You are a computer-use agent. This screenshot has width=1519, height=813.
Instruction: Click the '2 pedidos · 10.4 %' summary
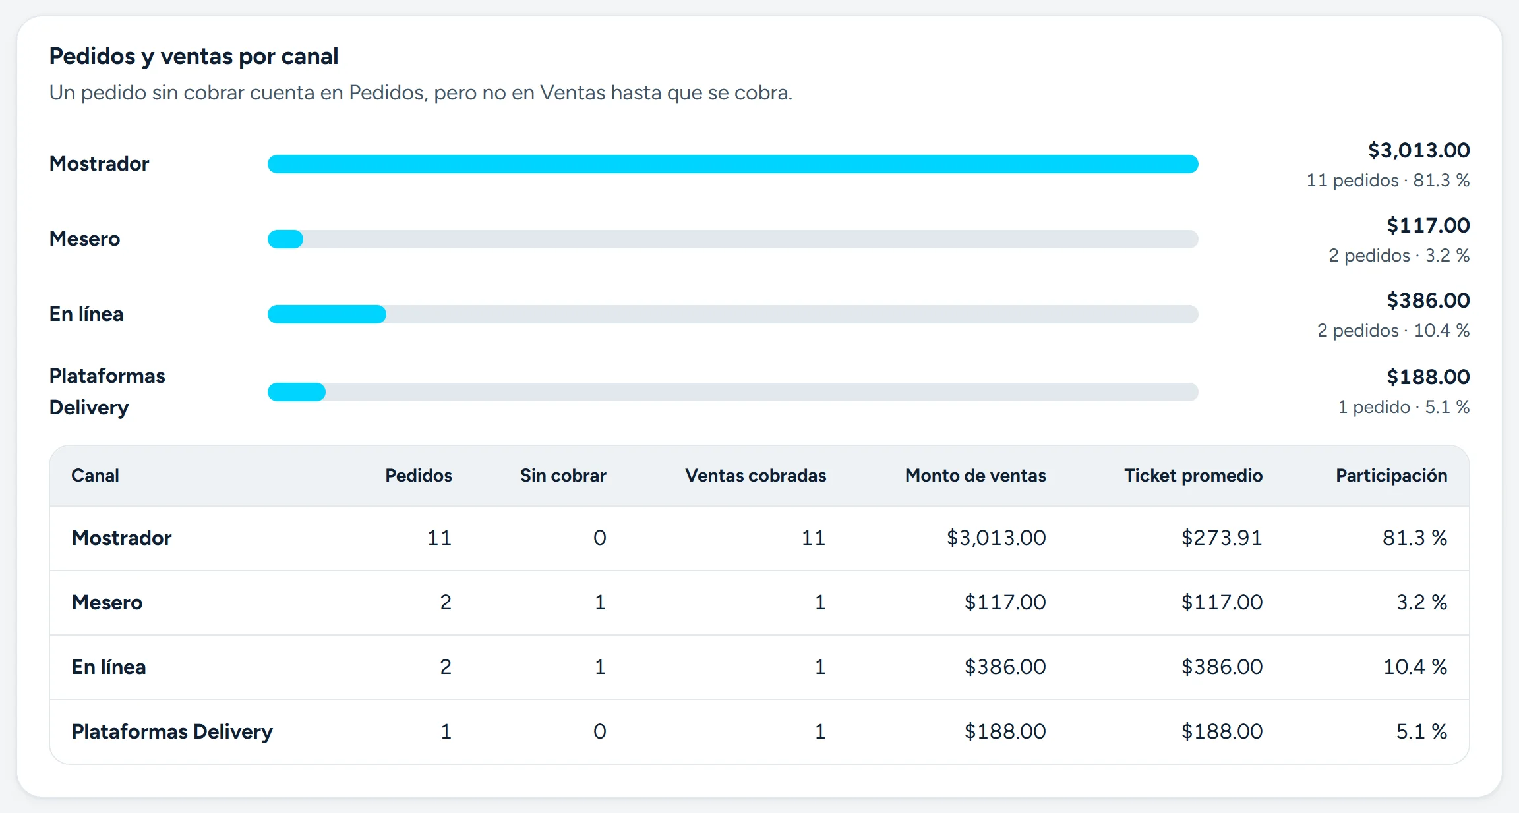[x=1394, y=331]
